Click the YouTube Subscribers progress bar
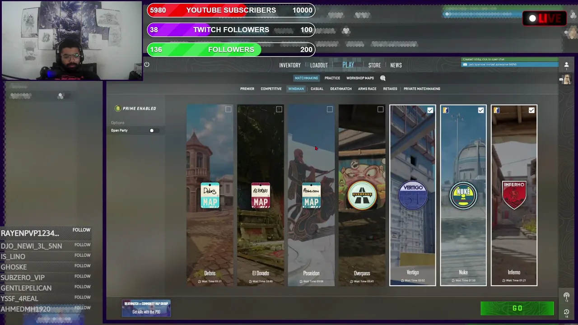The image size is (578, 325). point(231,10)
